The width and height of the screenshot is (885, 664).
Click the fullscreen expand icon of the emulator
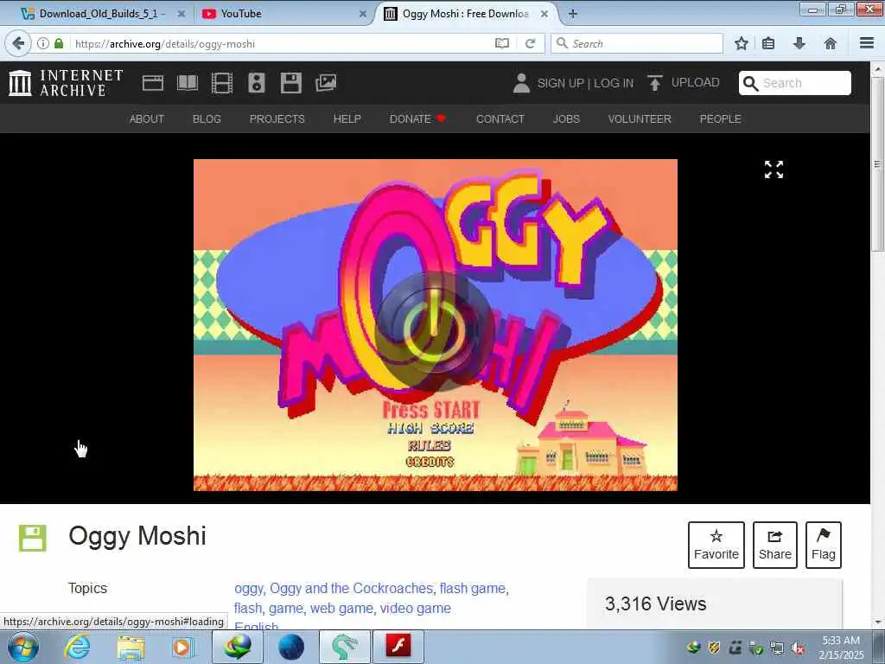coord(774,169)
